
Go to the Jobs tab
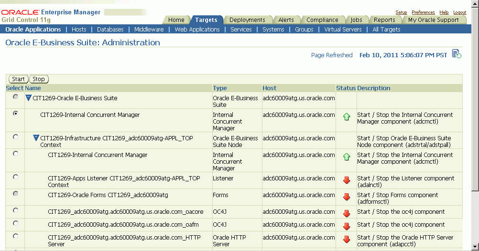coord(356,20)
